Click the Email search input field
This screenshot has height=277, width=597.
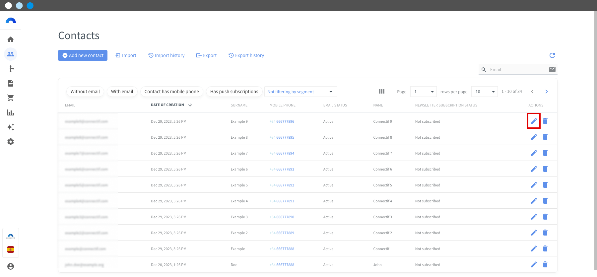coord(517,69)
